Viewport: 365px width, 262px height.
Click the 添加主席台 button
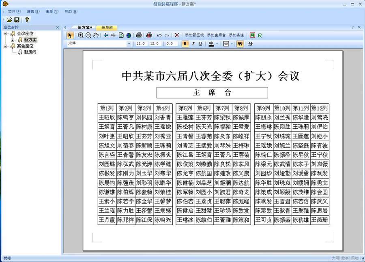216,35
